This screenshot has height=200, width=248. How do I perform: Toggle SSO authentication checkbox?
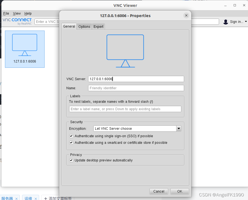(x=71, y=136)
